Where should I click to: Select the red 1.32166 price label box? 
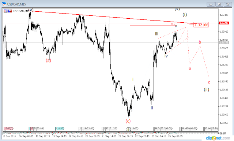coord(201,25)
